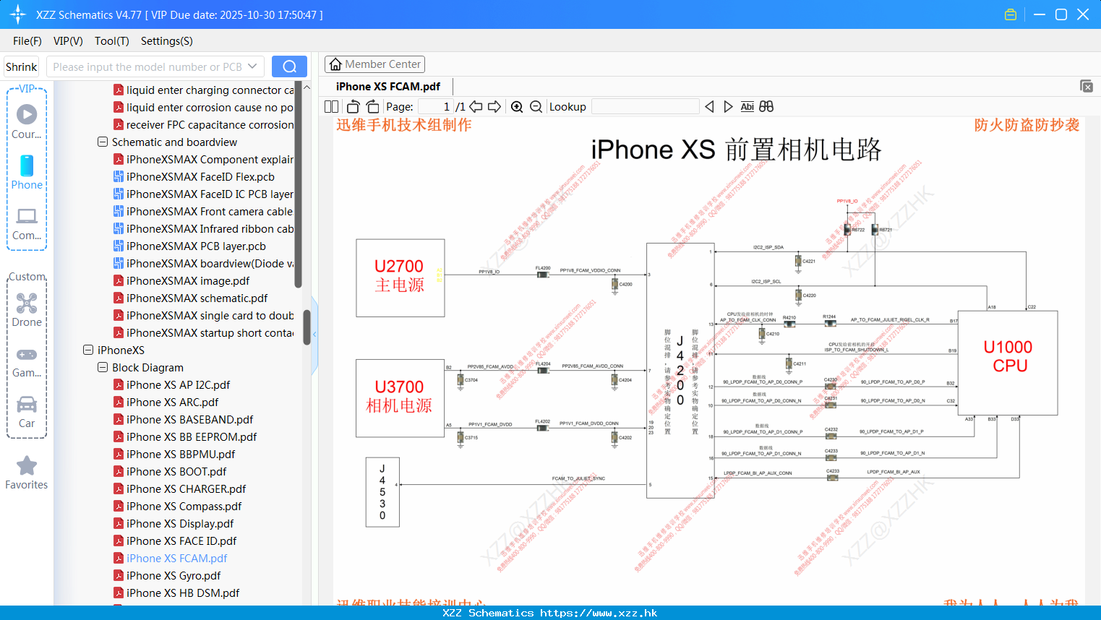The width and height of the screenshot is (1101, 620).
Task: Open iPhone XS Compass.pdf
Action: tap(184, 506)
